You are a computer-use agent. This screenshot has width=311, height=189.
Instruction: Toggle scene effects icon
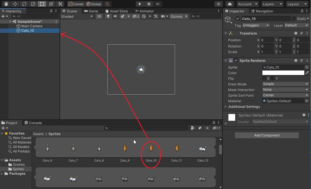pyautogui.click(x=122, y=16)
